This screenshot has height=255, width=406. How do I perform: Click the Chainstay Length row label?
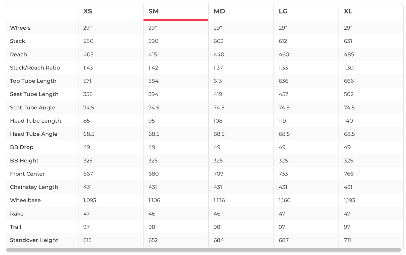click(34, 187)
